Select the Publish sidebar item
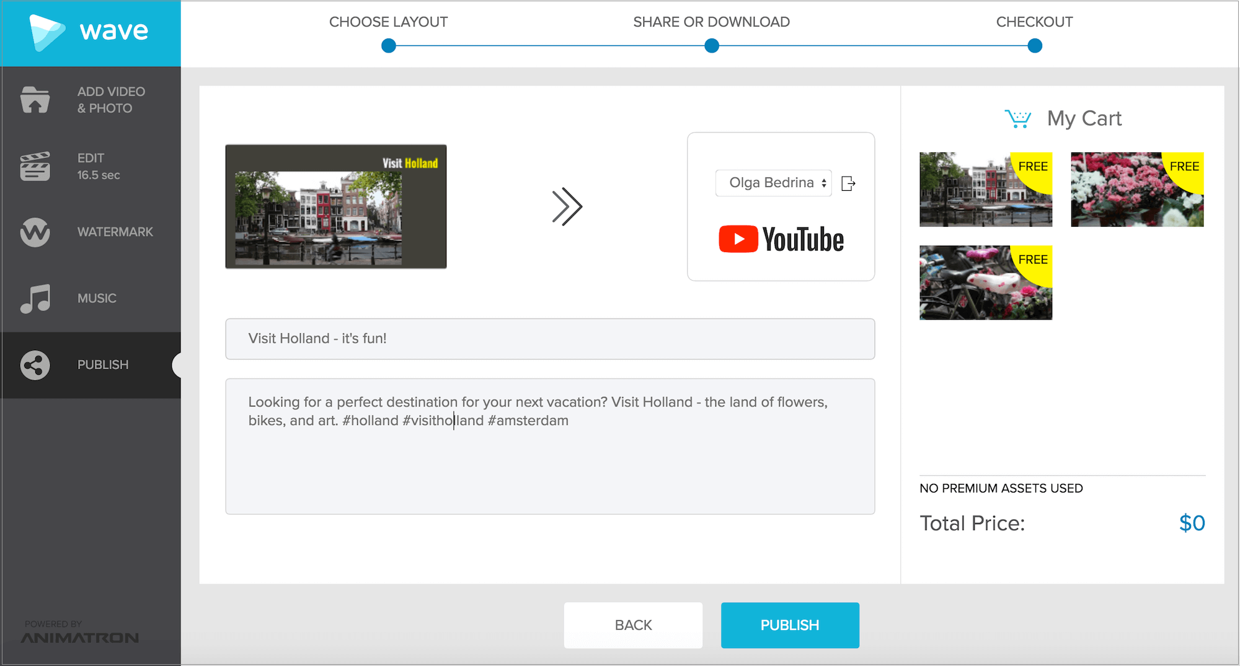The height and width of the screenshot is (666, 1240). pos(91,365)
